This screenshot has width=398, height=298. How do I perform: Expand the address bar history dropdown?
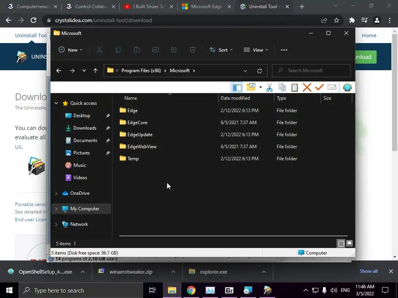point(245,71)
